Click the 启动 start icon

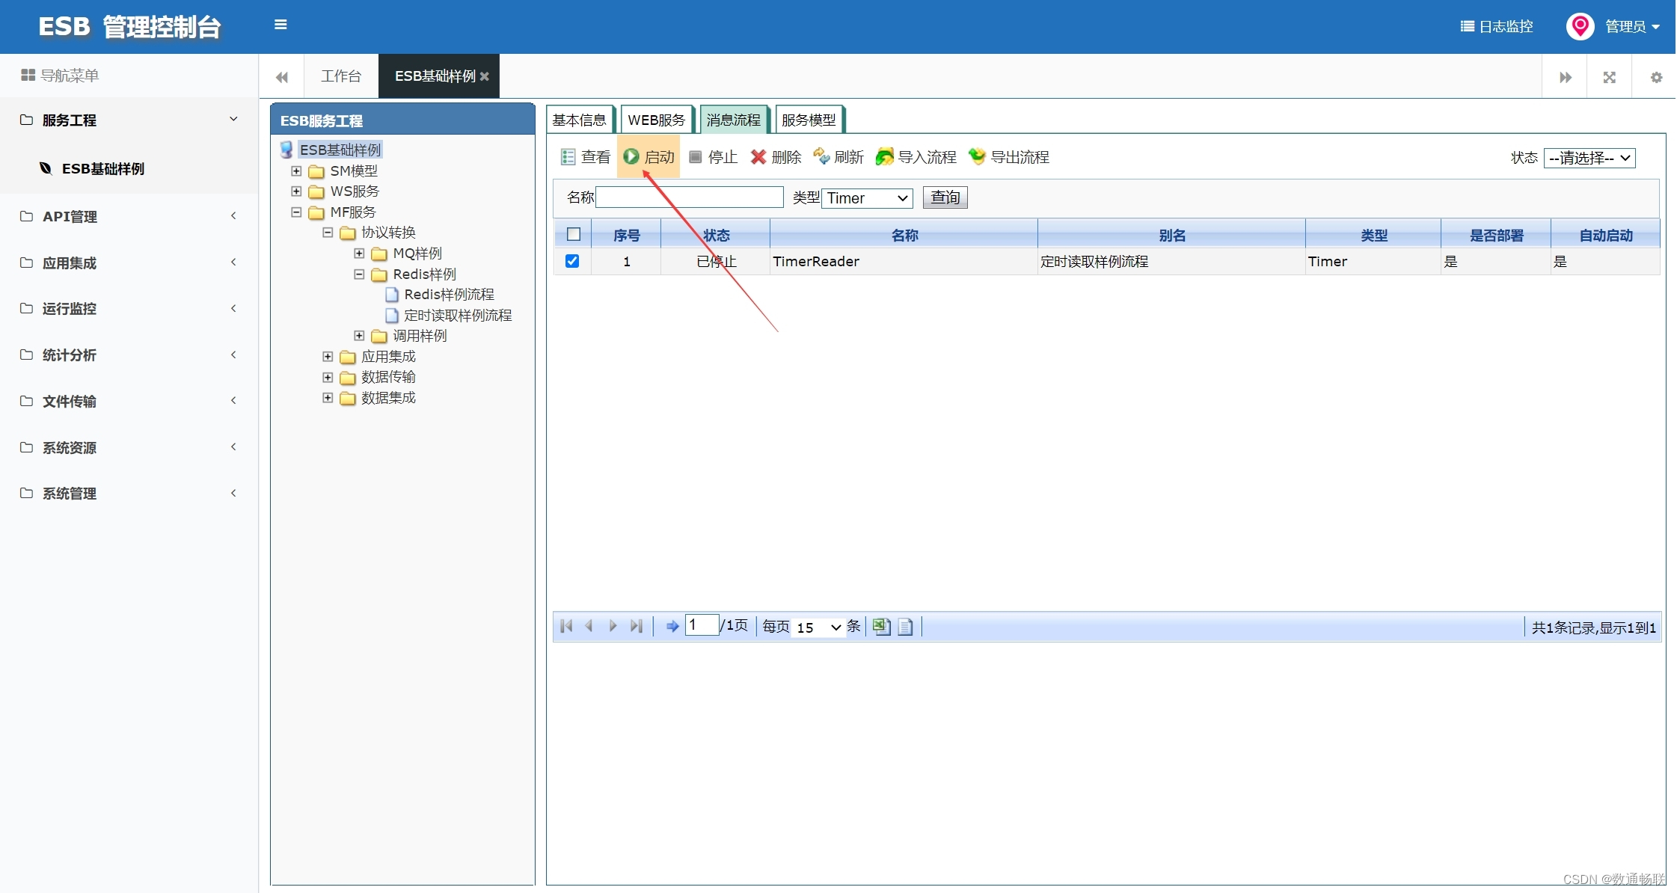point(631,156)
